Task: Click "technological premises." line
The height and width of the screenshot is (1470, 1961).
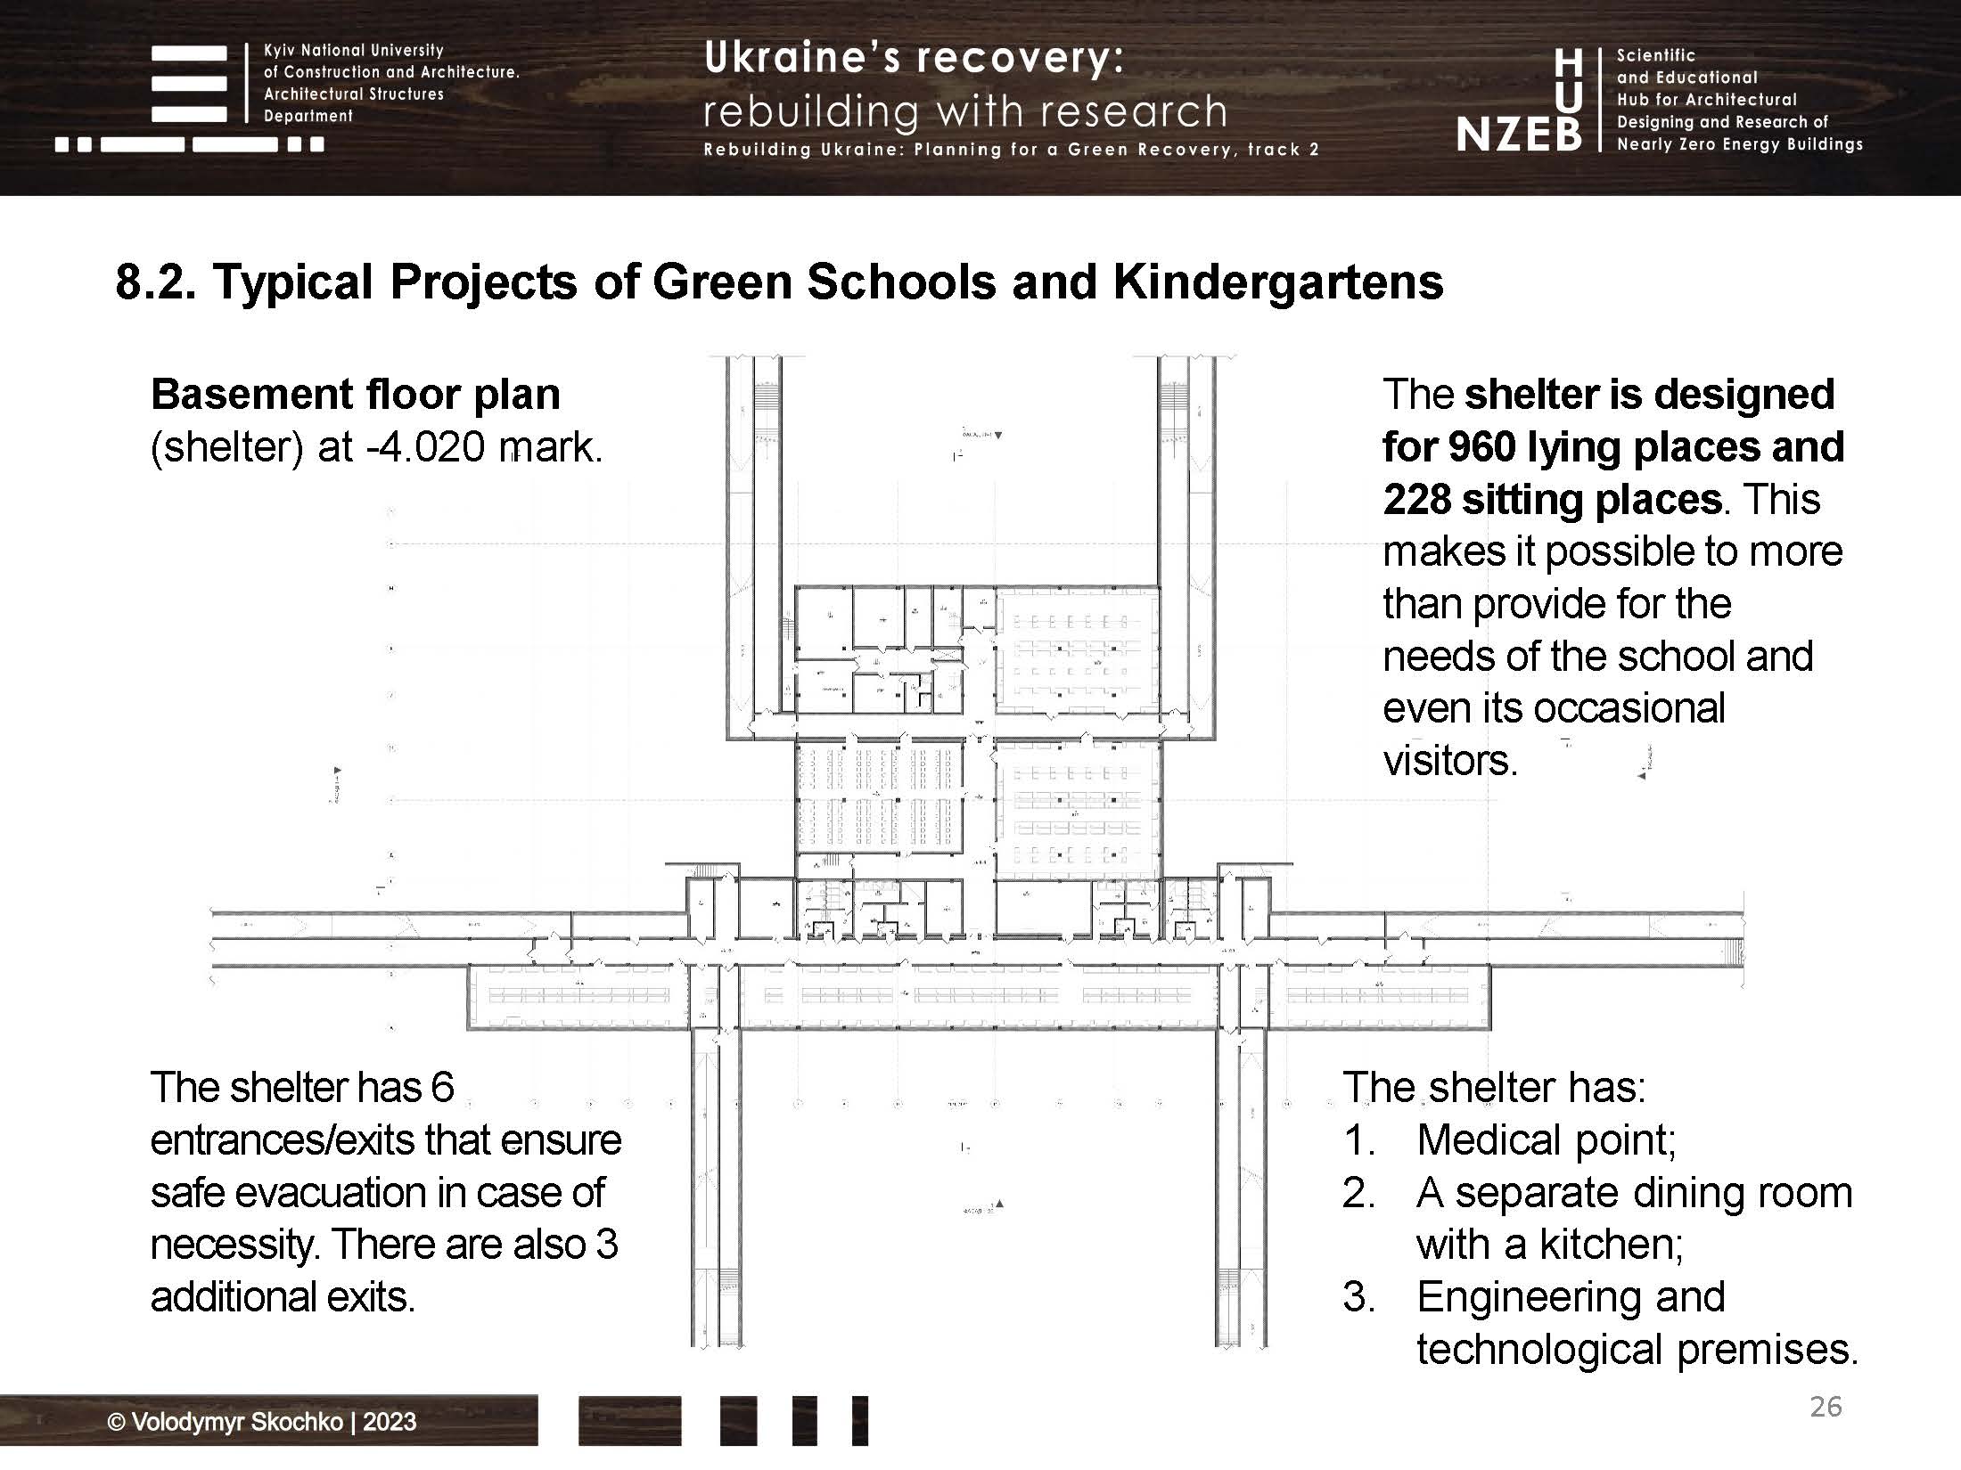Action: click(1638, 1350)
